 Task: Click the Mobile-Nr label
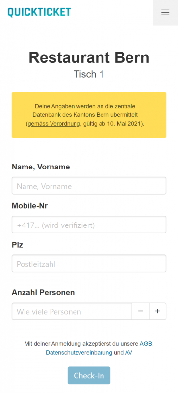click(29, 206)
